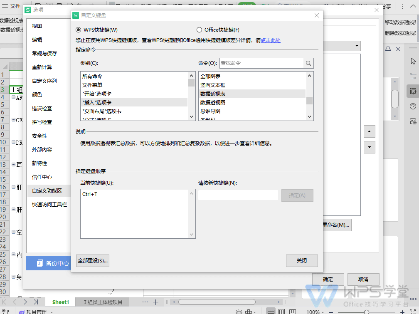Click the command list scroll-down arrow
Screen dimensions: 419x314
point(309,116)
